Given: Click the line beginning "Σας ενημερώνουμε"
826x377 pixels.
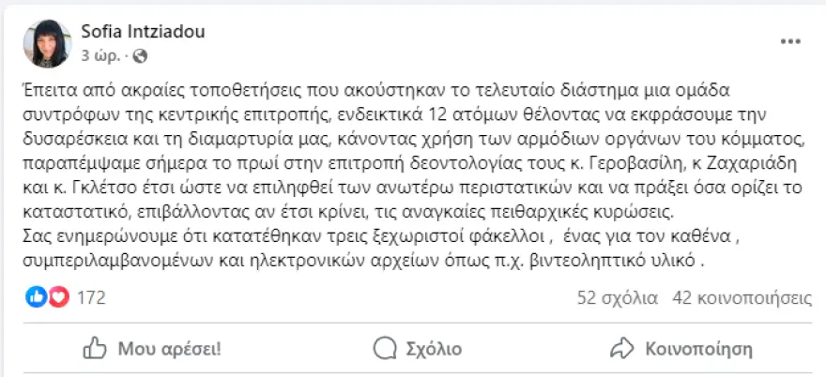Looking at the screenshot, I should click(x=383, y=237).
